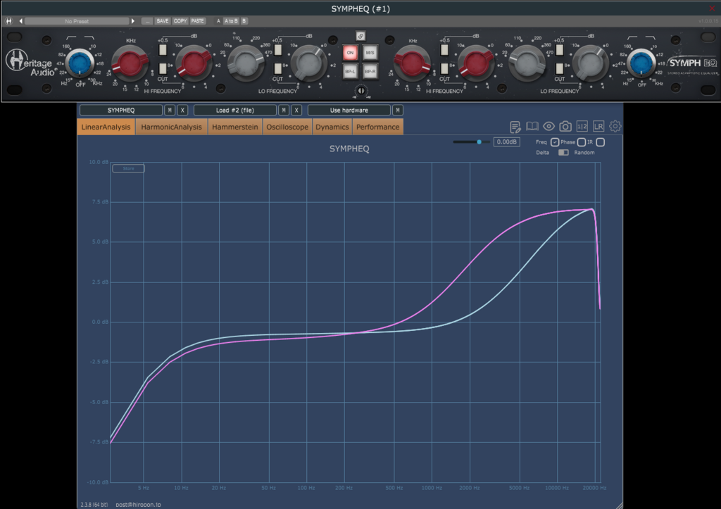Toggle left channel HI CUT switch
Viewport: 721px width, 509px height.
click(x=163, y=68)
